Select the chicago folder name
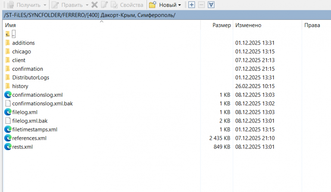Image resolution: width=331 pixels, height=192 pixels. [22, 51]
